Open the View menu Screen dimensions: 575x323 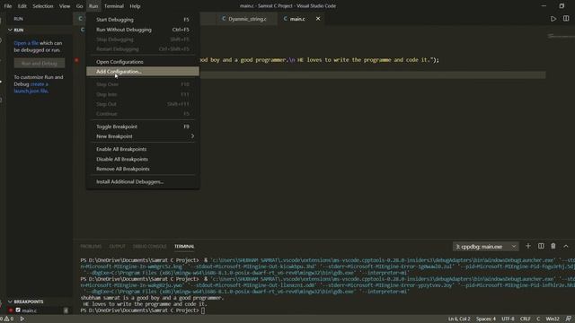(65, 6)
